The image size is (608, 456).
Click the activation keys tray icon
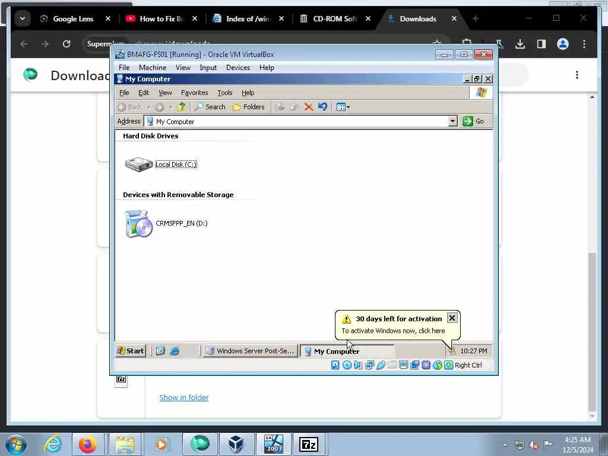pyautogui.click(x=452, y=351)
